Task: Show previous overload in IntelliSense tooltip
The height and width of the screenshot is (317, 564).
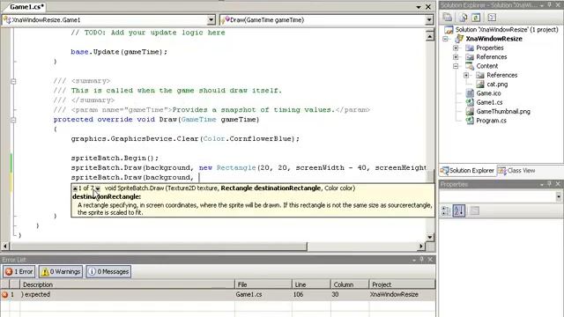Action: coord(75,188)
